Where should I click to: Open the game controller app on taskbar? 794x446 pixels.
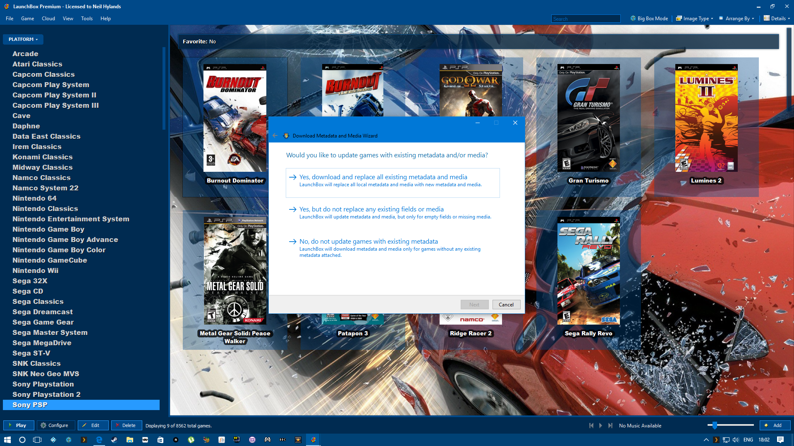coord(268,440)
